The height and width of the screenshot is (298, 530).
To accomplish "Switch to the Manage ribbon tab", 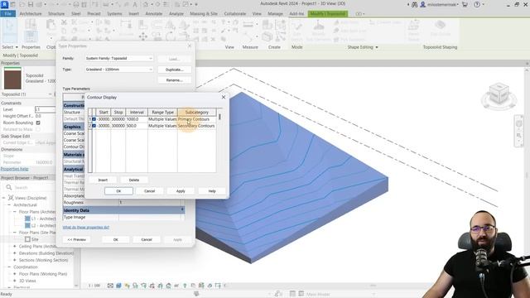I will coord(275,14).
